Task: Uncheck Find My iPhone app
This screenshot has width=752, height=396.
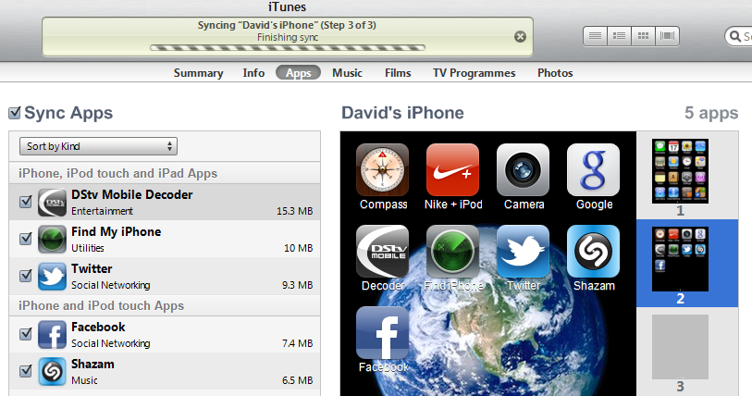Action: click(x=26, y=239)
